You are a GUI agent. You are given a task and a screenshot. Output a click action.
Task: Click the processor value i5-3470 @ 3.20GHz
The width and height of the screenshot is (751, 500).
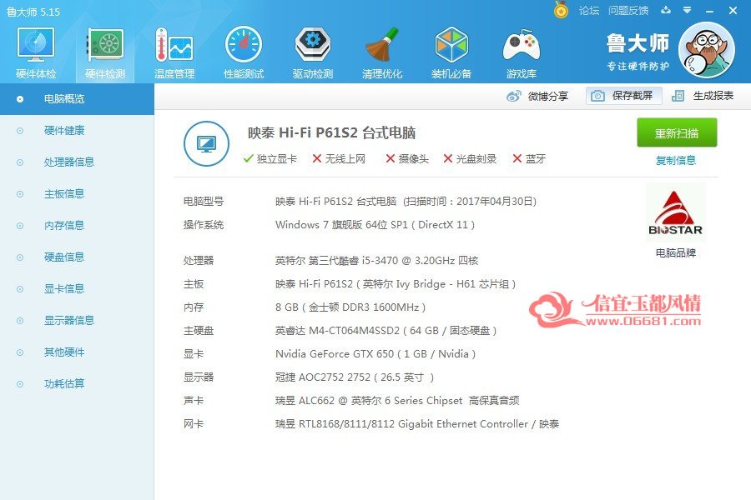pyautogui.click(x=376, y=260)
